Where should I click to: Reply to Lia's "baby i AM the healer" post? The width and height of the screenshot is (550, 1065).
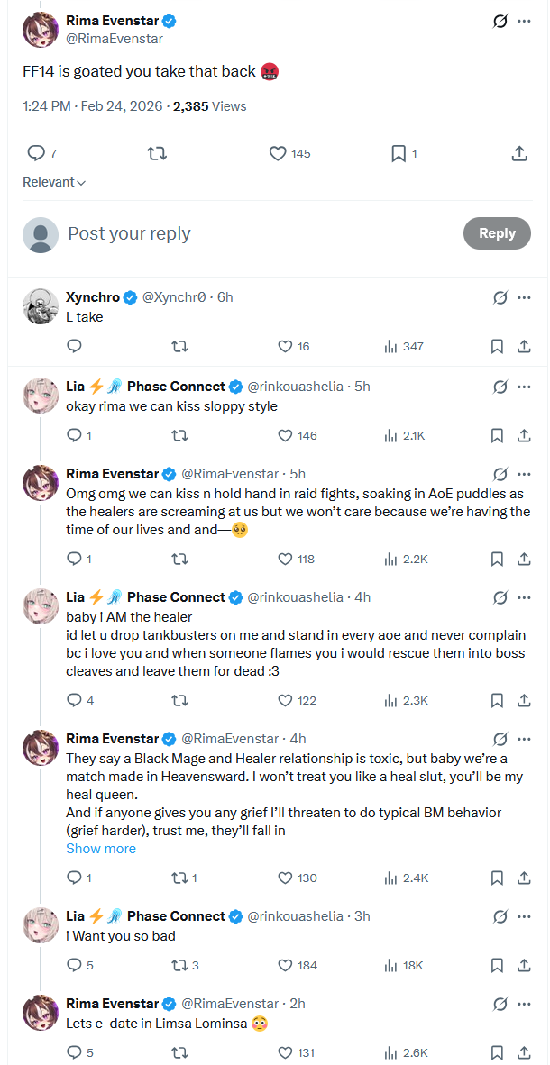[x=75, y=700]
